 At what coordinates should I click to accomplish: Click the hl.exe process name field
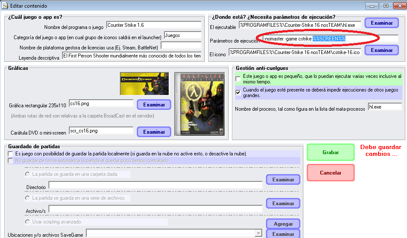click(x=385, y=106)
